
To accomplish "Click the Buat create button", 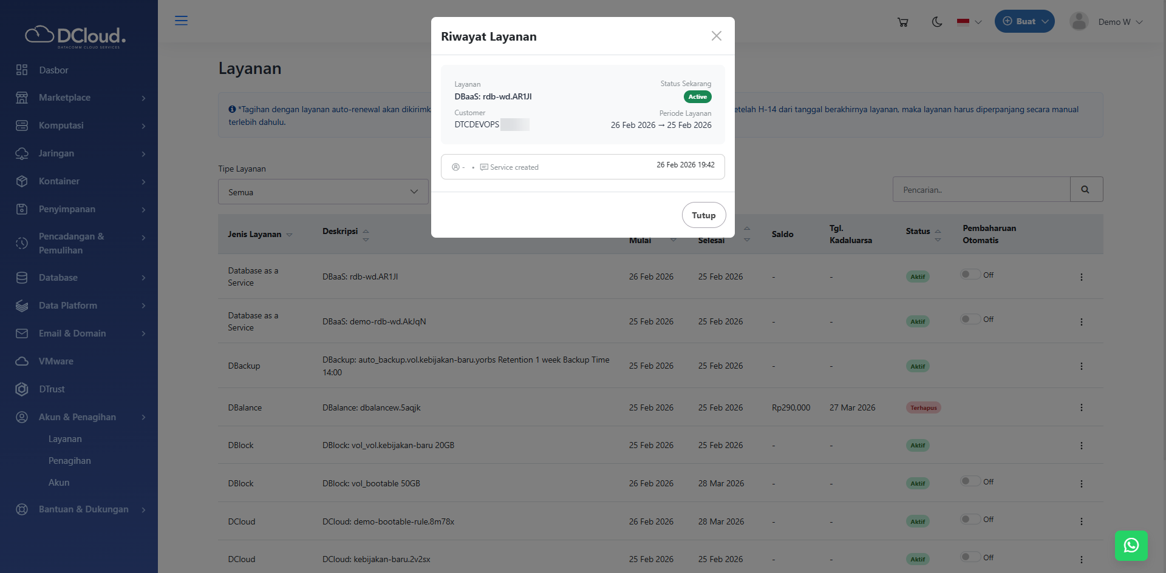I will coord(1024,21).
